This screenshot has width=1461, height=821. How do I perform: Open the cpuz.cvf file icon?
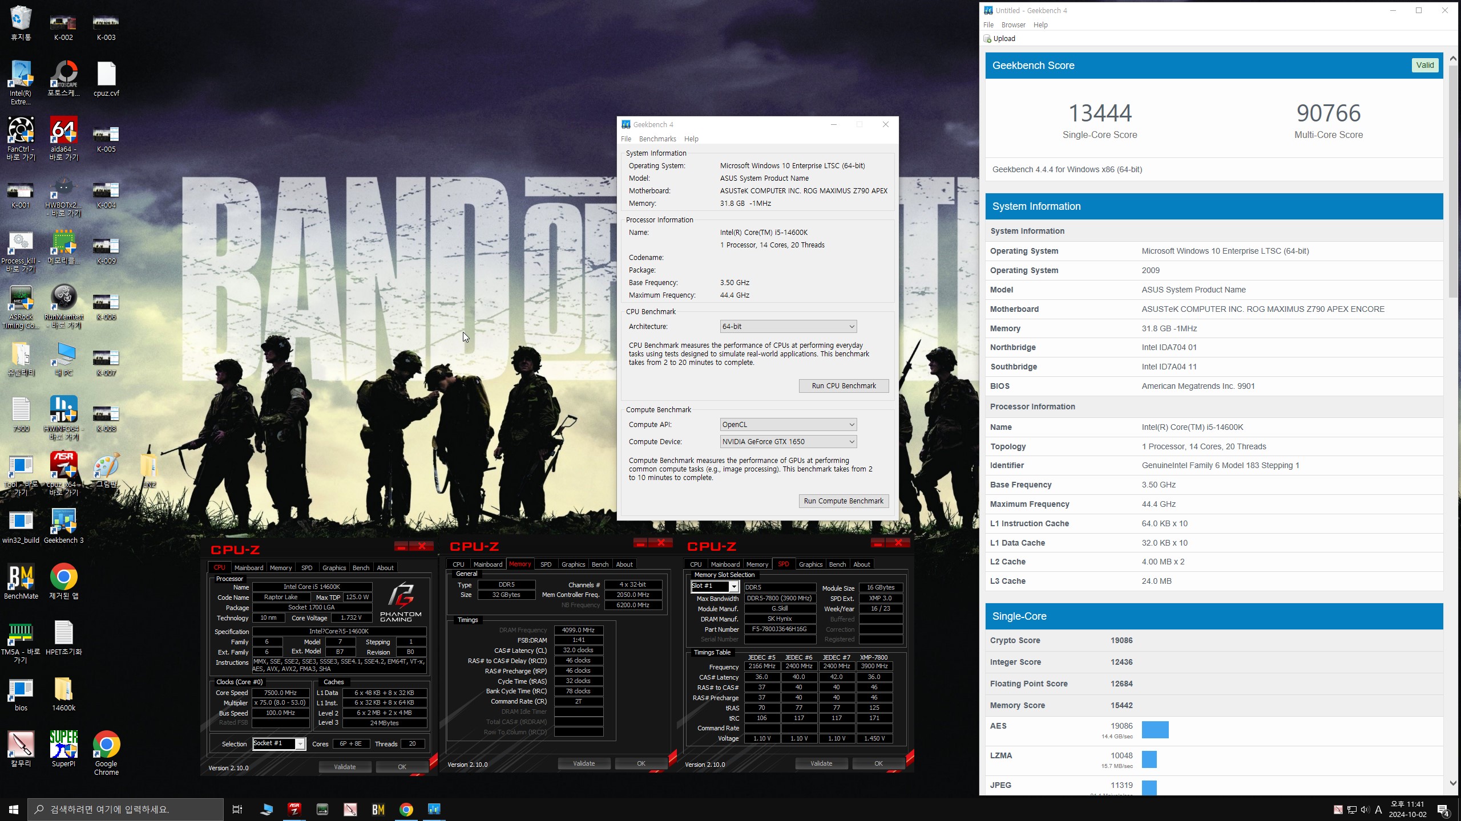pyautogui.click(x=106, y=79)
